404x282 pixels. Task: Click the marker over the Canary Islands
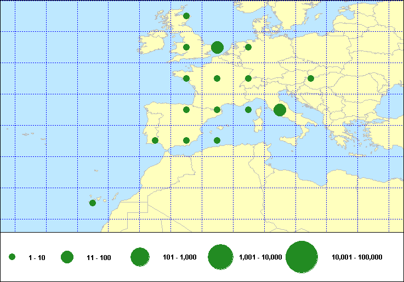(93, 203)
